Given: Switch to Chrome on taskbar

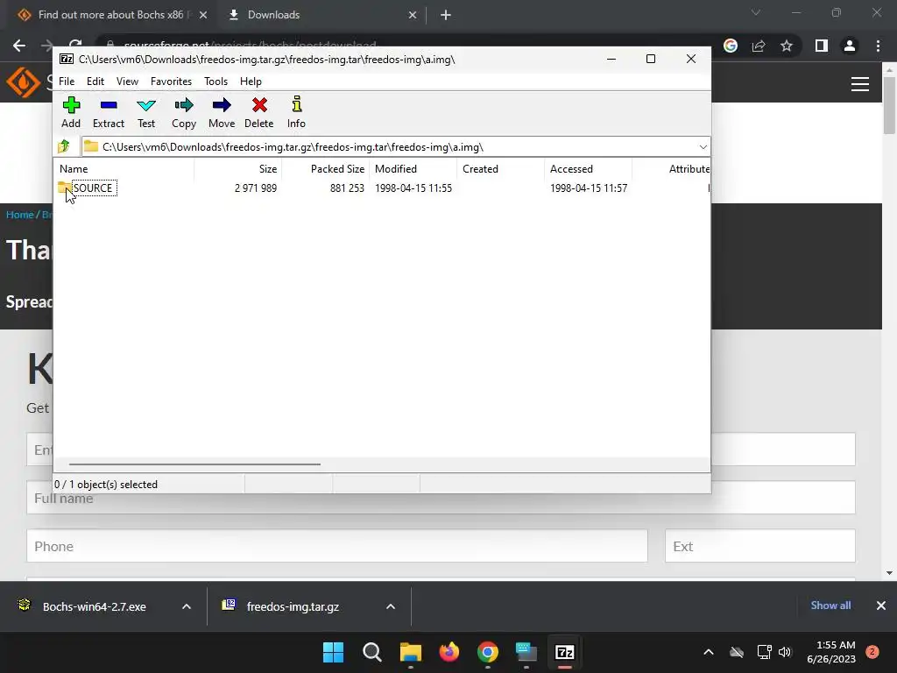Looking at the screenshot, I should pos(487,652).
